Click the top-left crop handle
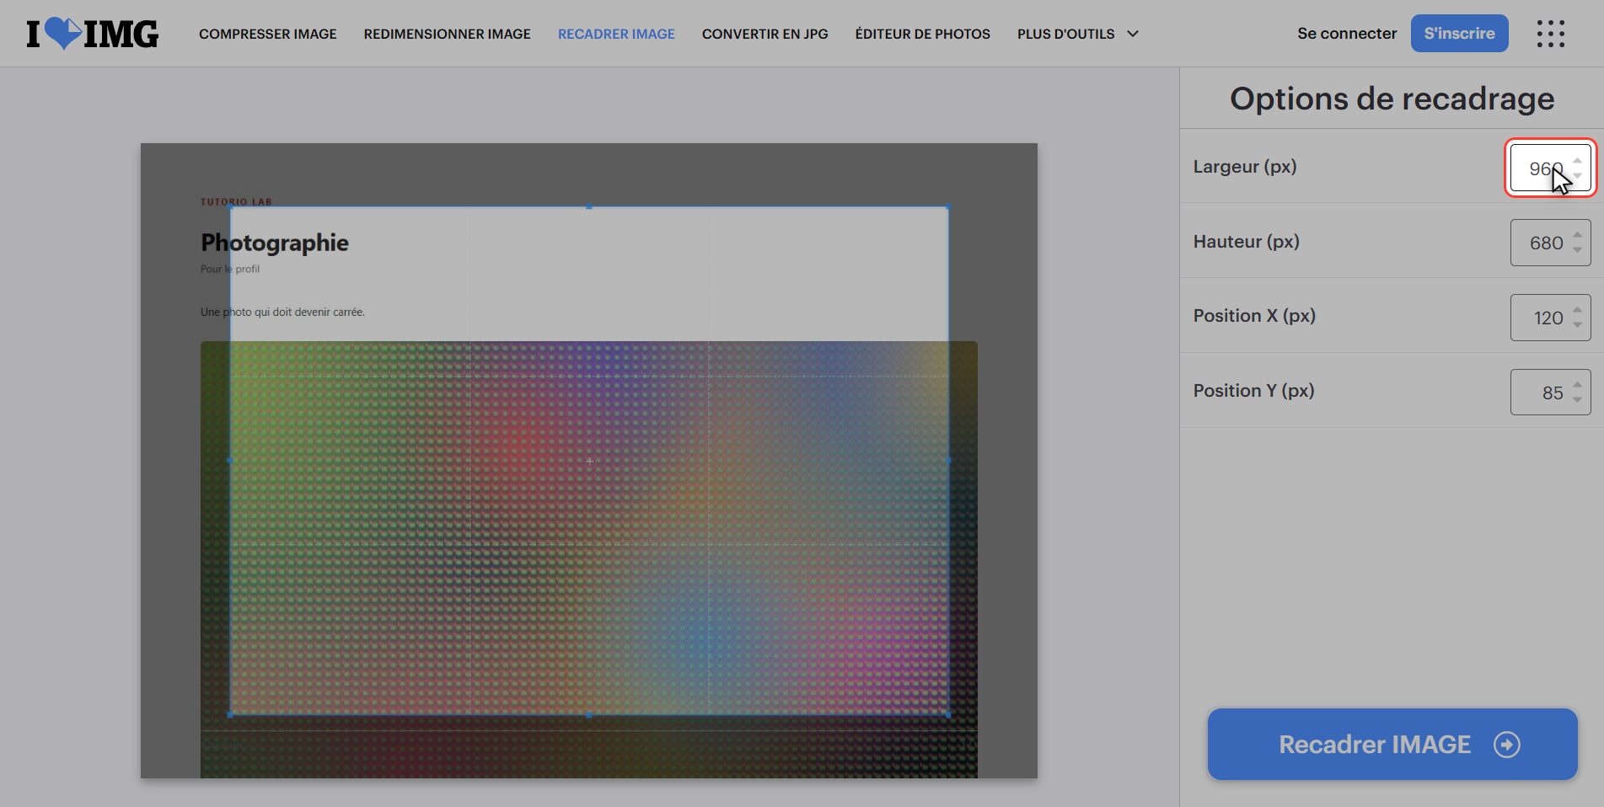 point(230,206)
